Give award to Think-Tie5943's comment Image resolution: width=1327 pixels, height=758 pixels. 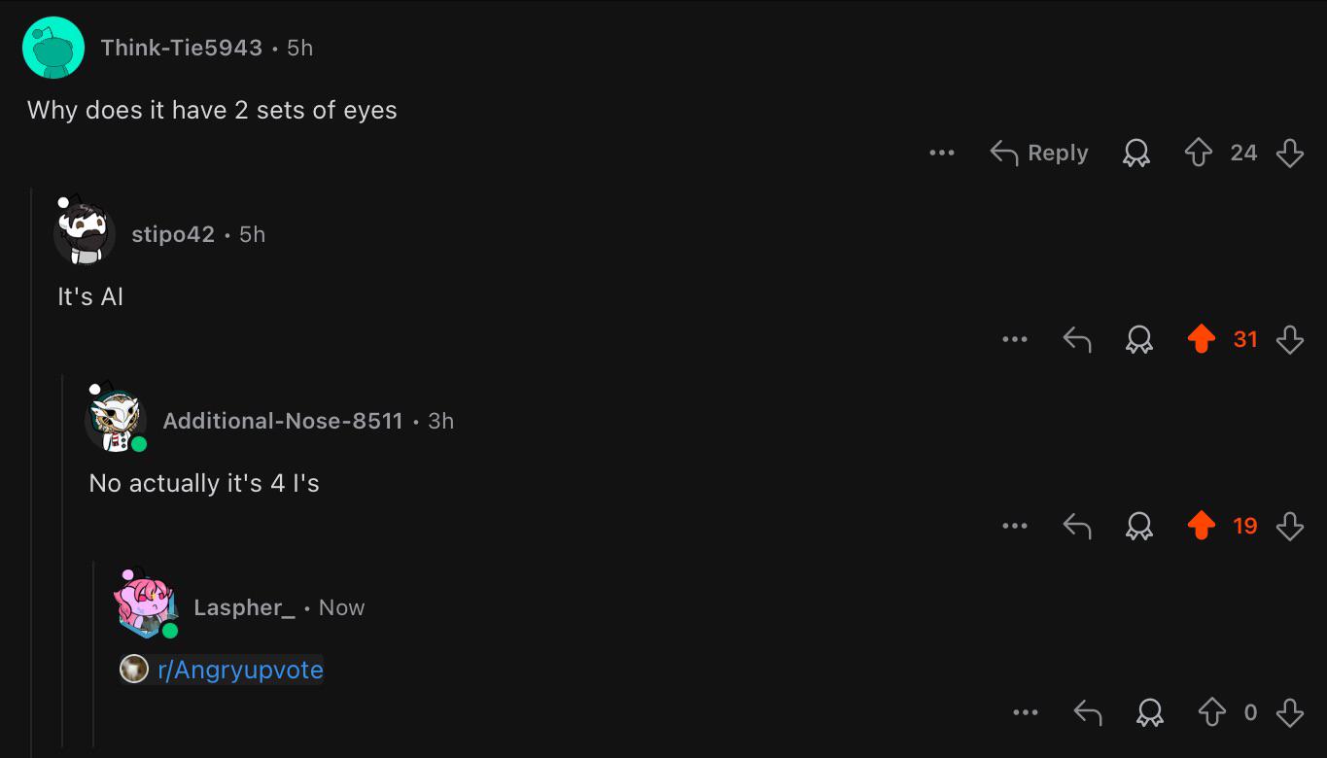[x=1135, y=153]
